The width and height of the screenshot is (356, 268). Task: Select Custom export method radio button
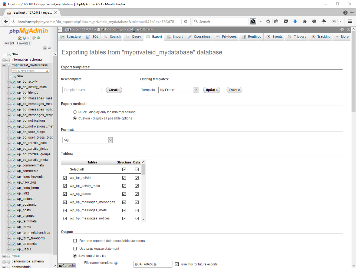(x=75, y=119)
